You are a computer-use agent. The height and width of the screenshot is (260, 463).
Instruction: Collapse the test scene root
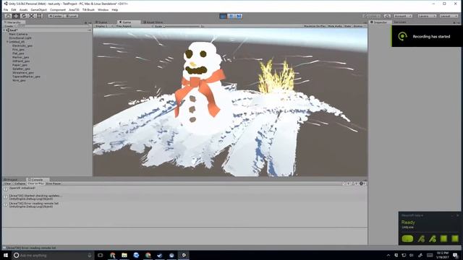click(4, 30)
